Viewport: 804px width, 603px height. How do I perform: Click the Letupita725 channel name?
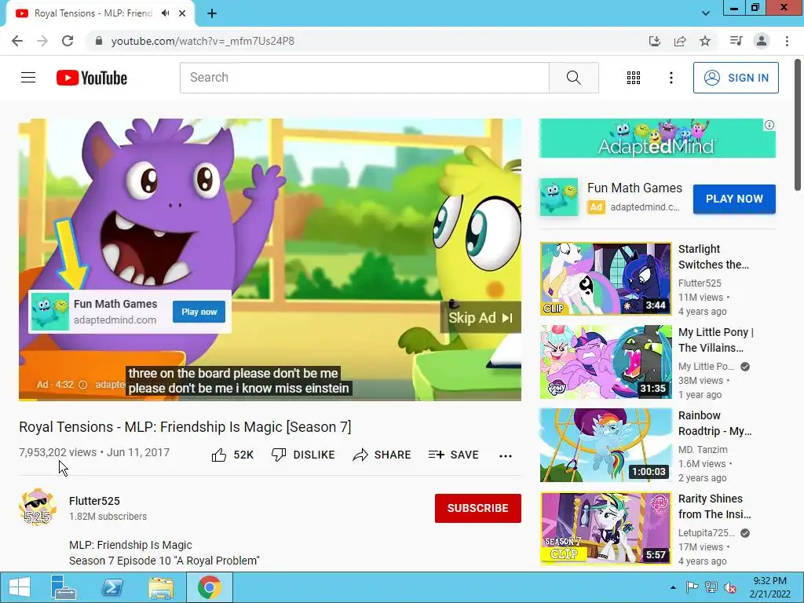click(x=706, y=533)
